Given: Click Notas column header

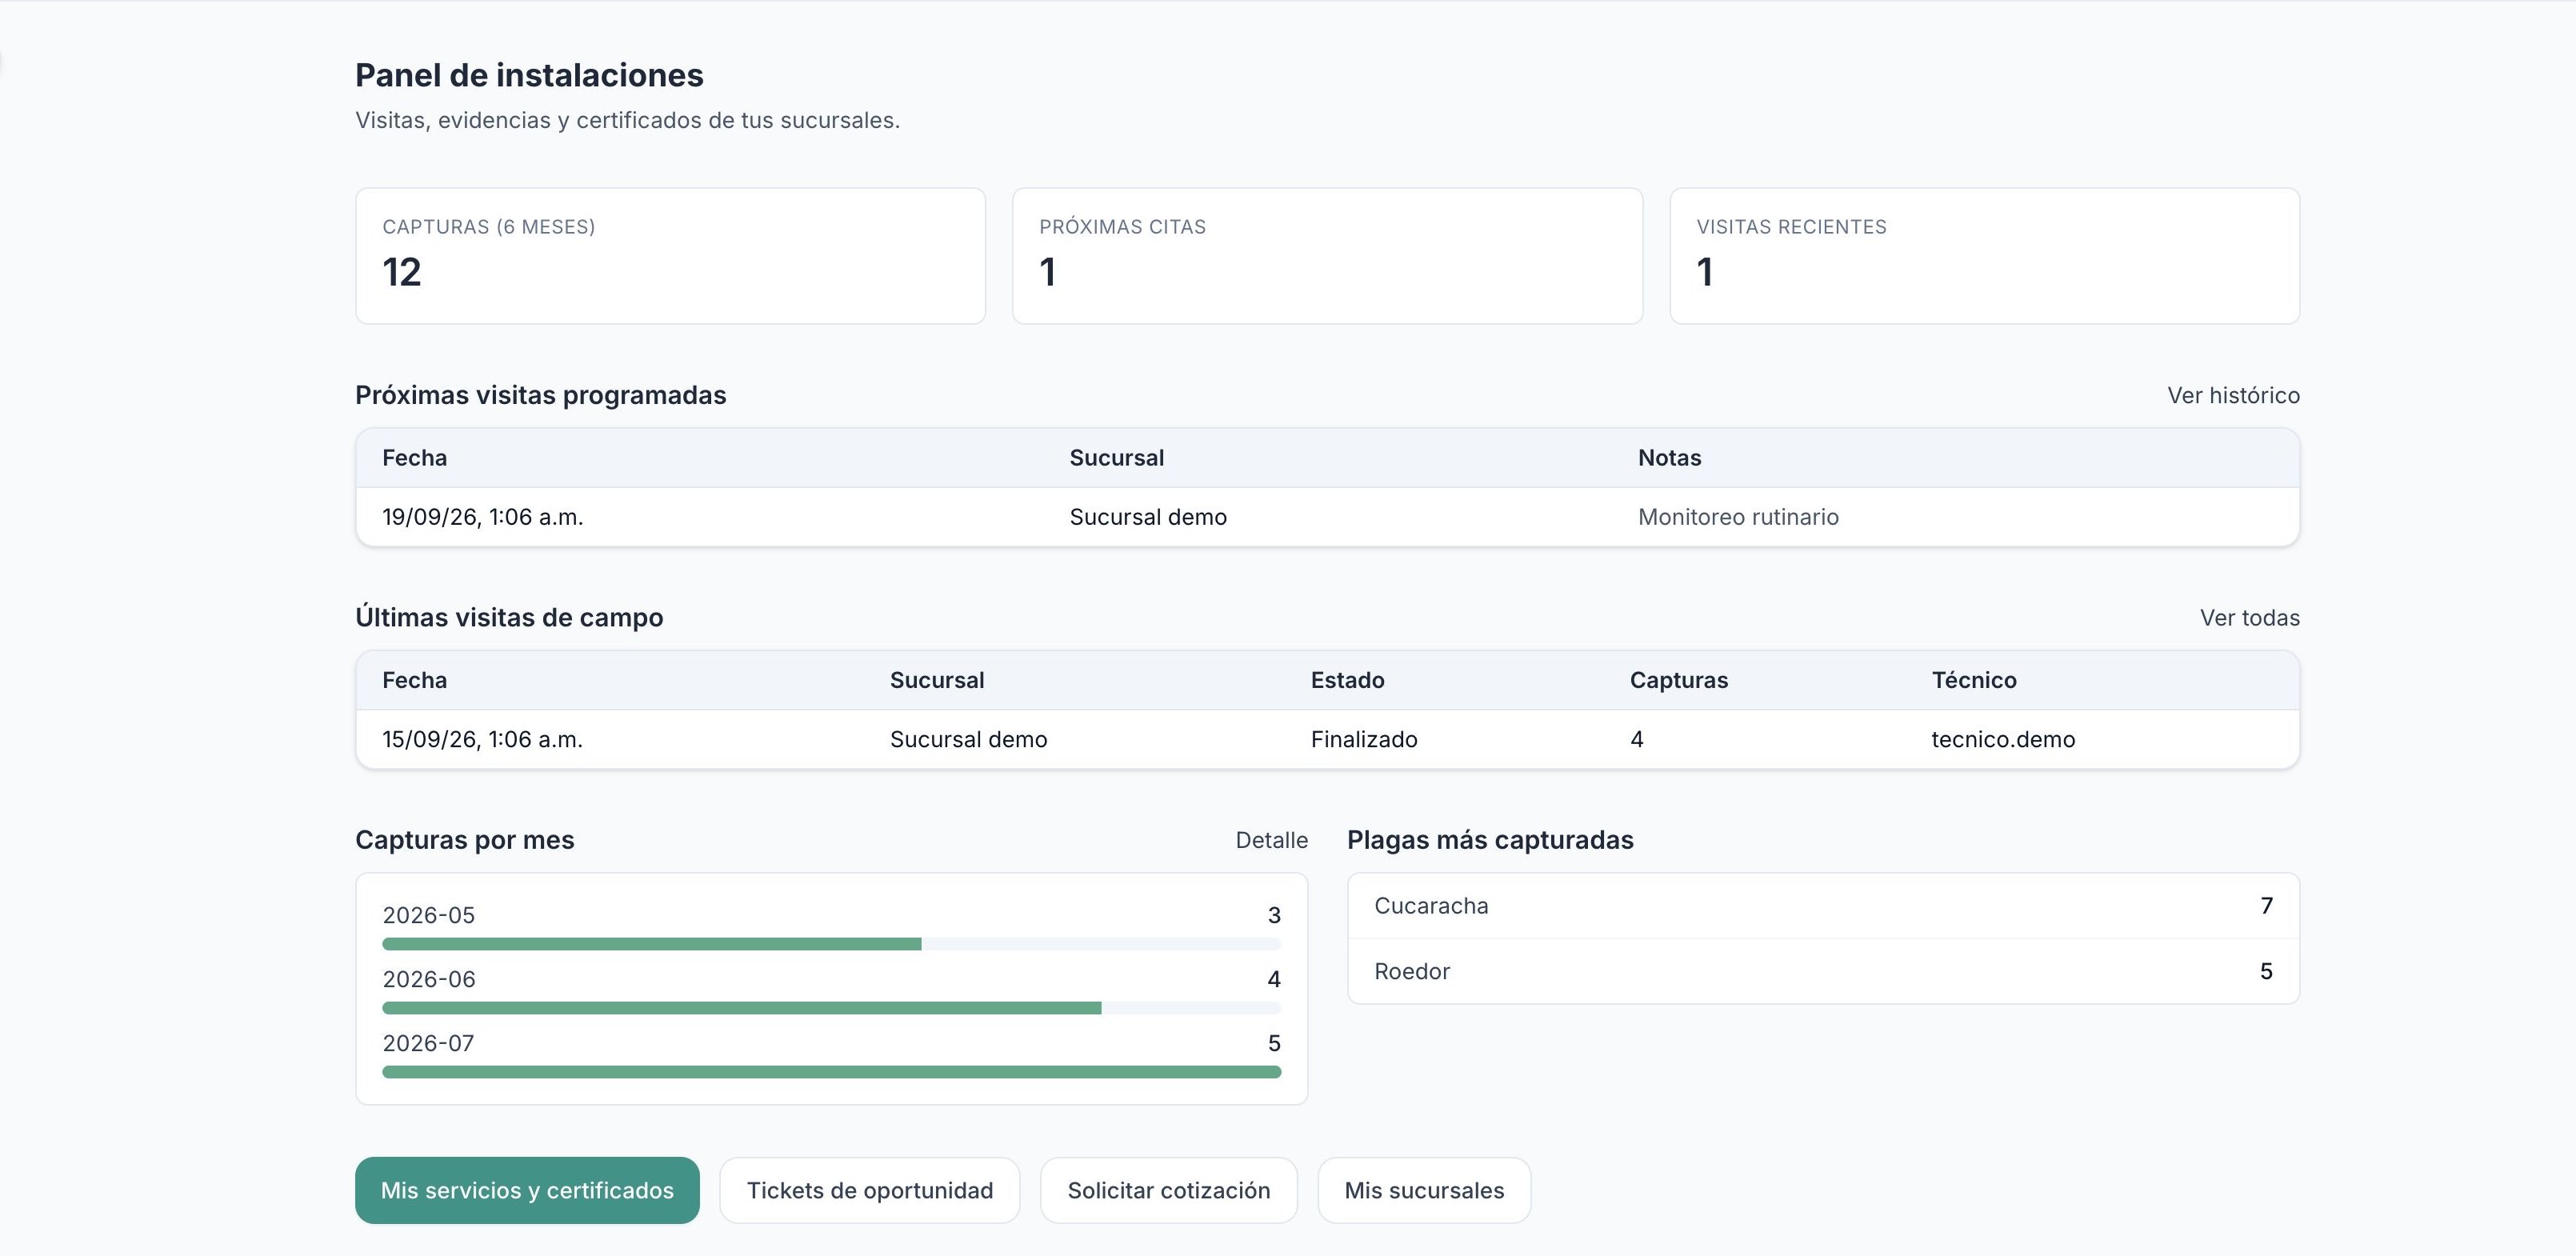Looking at the screenshot, I should pos(1669,458).
